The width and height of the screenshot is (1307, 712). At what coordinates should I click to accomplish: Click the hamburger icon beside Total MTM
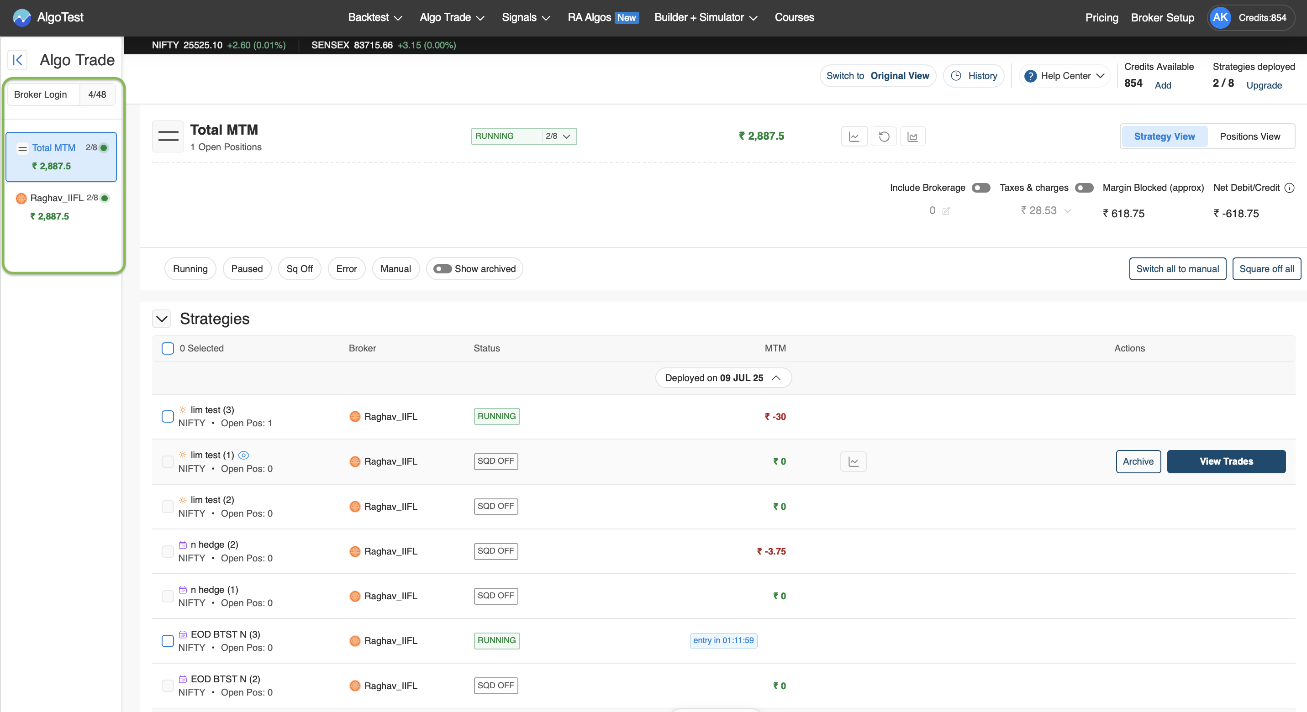(x=168, y=136)
